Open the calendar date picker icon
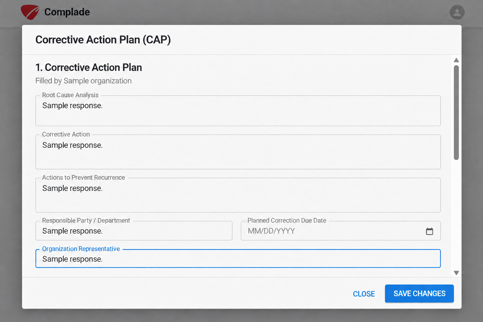 (x=429, y=231)
